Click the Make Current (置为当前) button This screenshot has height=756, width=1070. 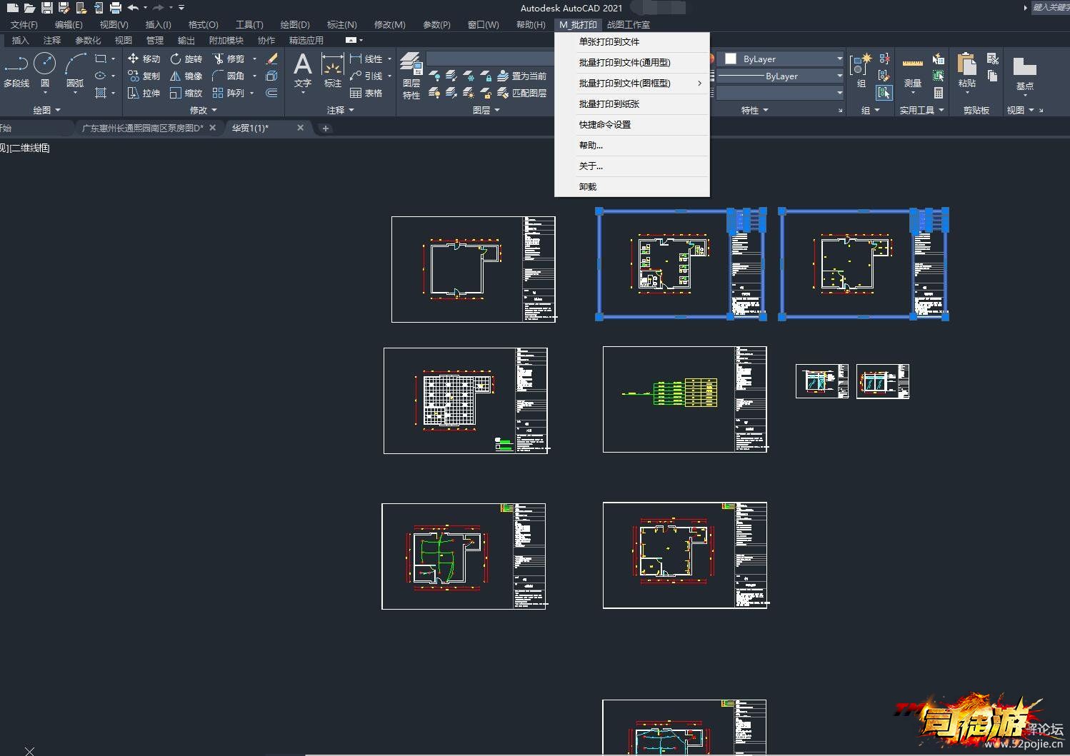[x=521, y=76]
